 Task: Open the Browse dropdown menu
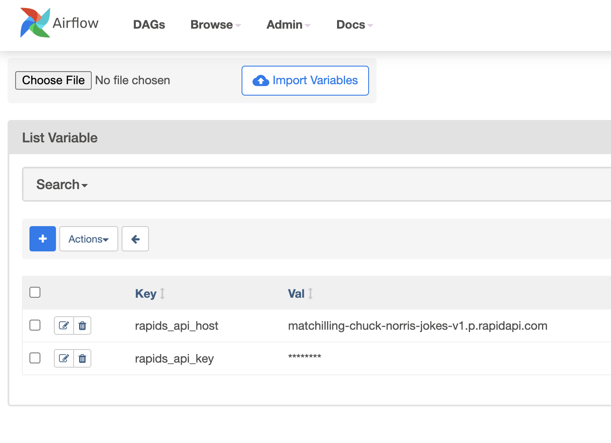coord(215,25)
